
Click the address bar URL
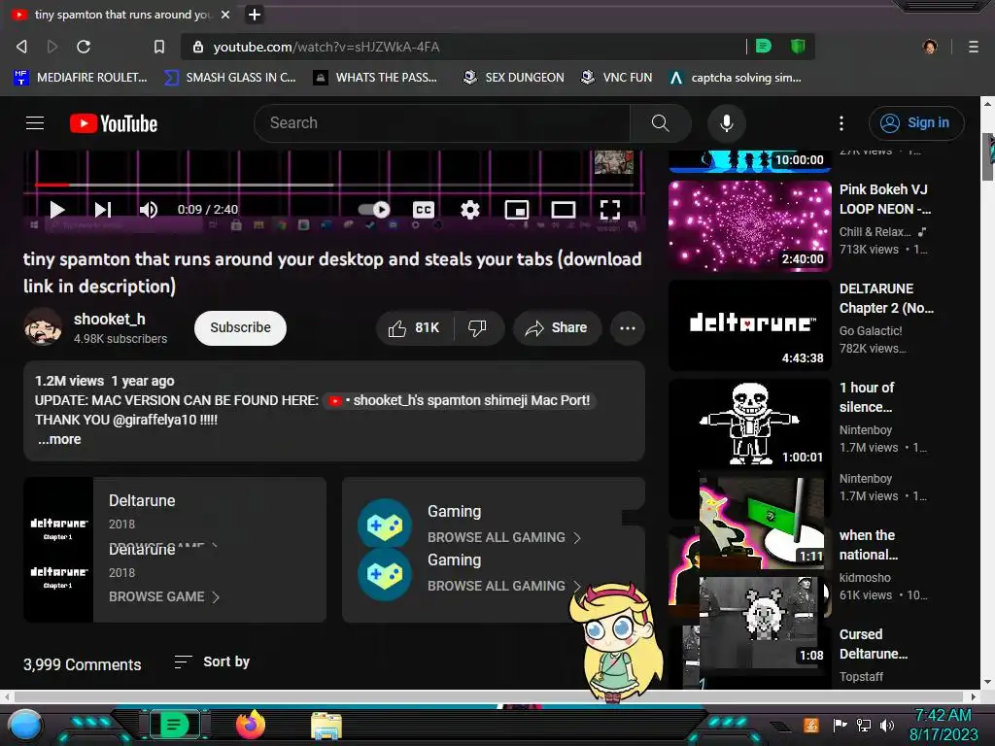326,47
